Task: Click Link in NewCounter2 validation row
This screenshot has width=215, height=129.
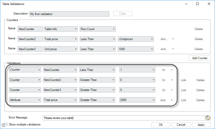Action: [x=183, y=80]
